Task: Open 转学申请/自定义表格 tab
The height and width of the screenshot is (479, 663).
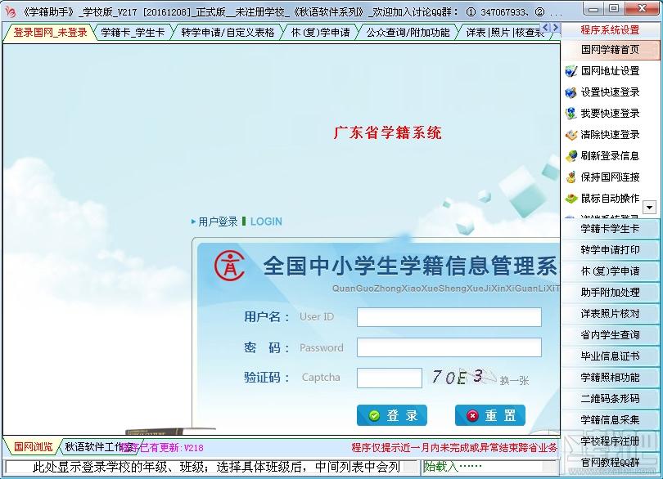Action: pyautogui.click(x=228, y=32)
